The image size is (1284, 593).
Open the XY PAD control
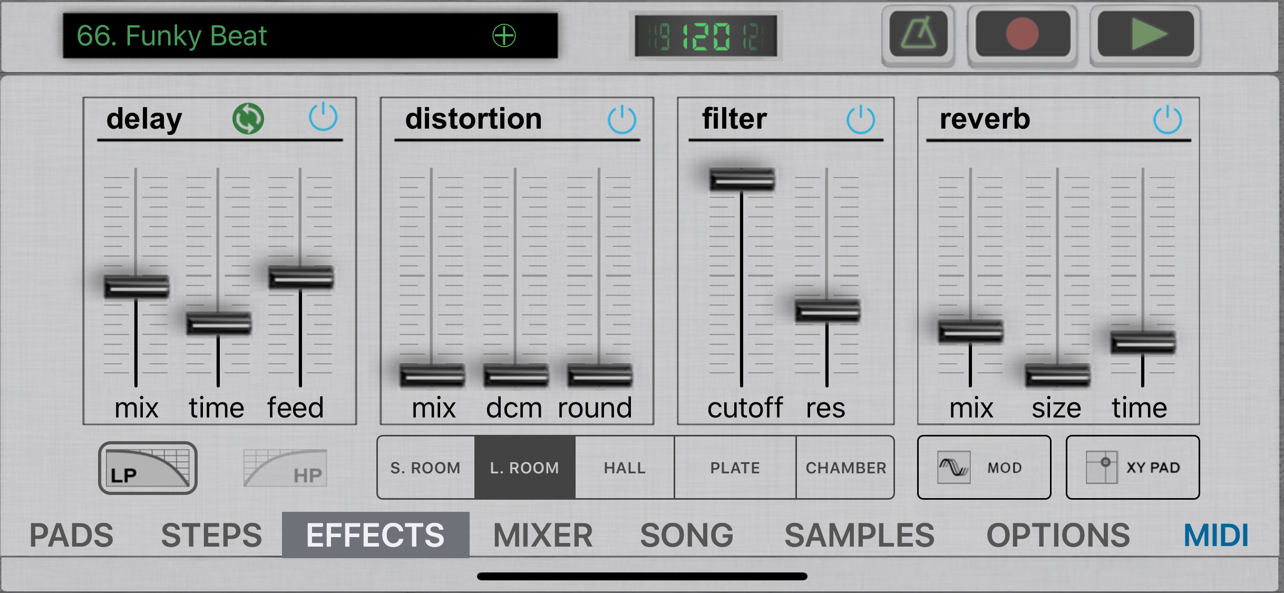click(x=1133, y=468)
